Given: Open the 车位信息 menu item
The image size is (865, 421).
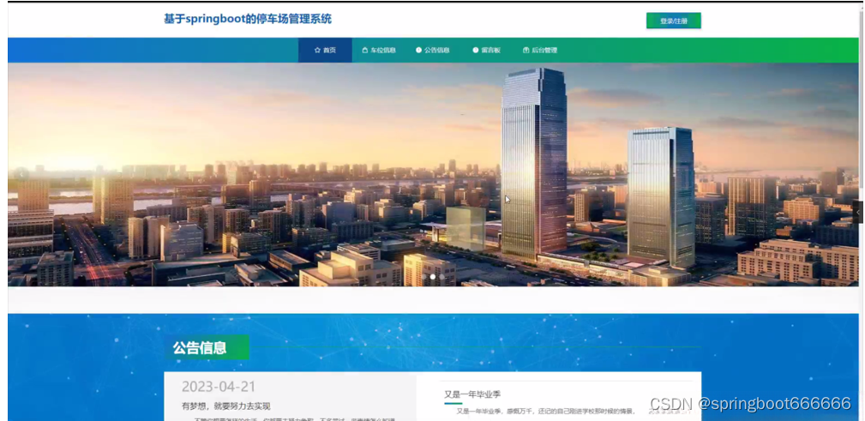Looking at the screenshot, I should click(379, 51).
